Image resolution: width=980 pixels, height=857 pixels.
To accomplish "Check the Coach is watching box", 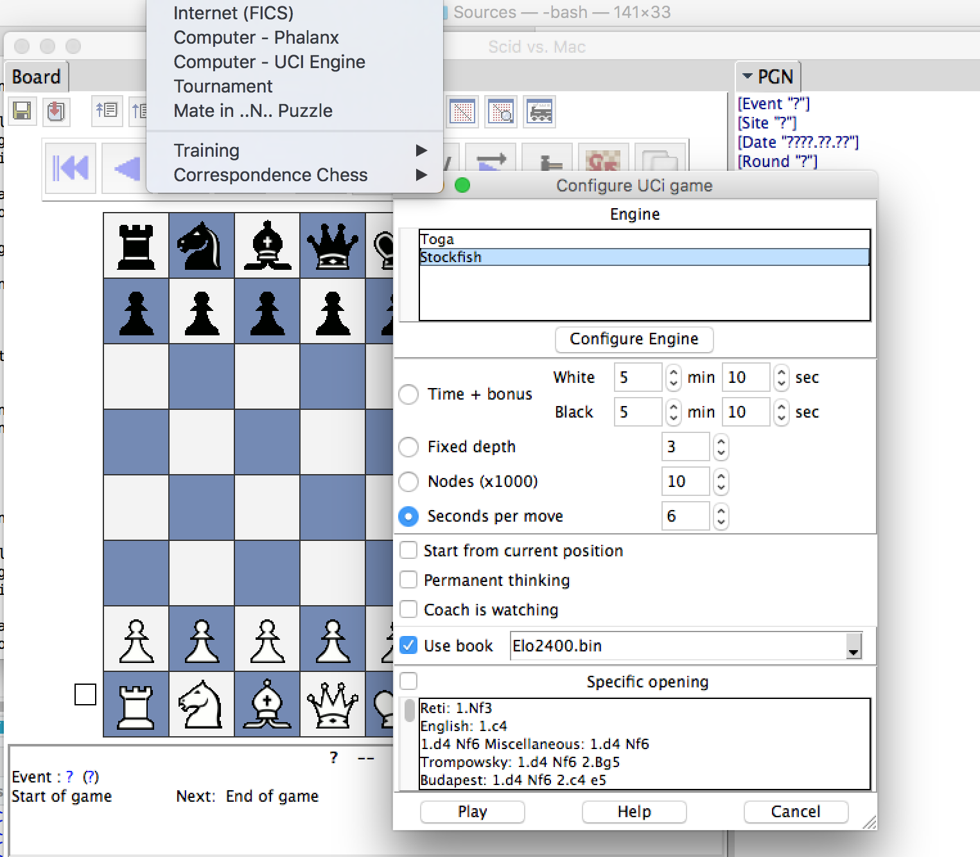I will coord(408,610).
